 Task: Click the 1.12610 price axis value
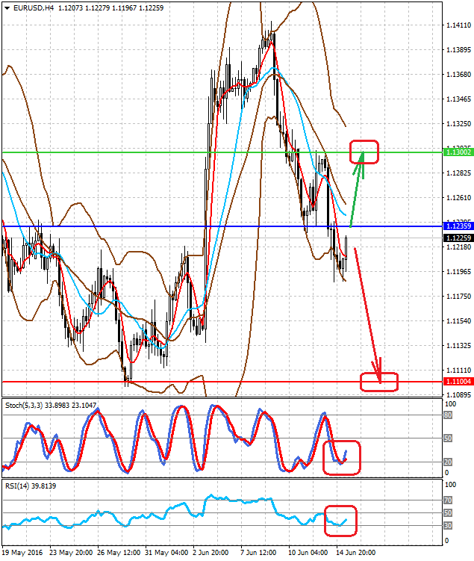tap(458, 198)
